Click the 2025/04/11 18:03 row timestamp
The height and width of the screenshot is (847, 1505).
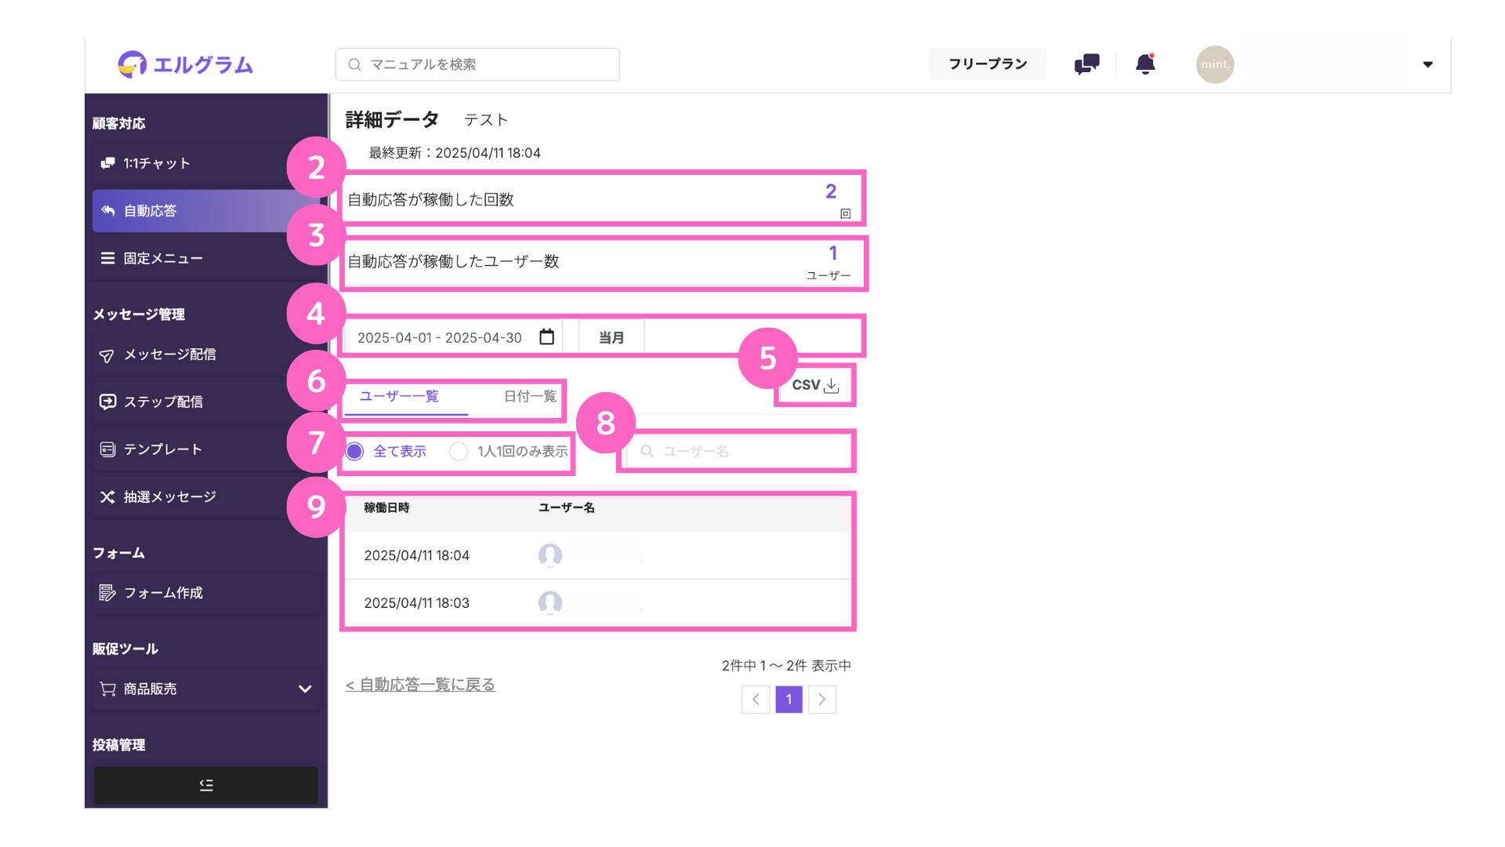tap(416, 603)
